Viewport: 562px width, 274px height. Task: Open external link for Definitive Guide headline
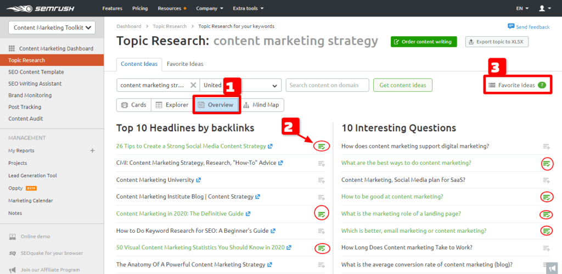click(248, 214)
